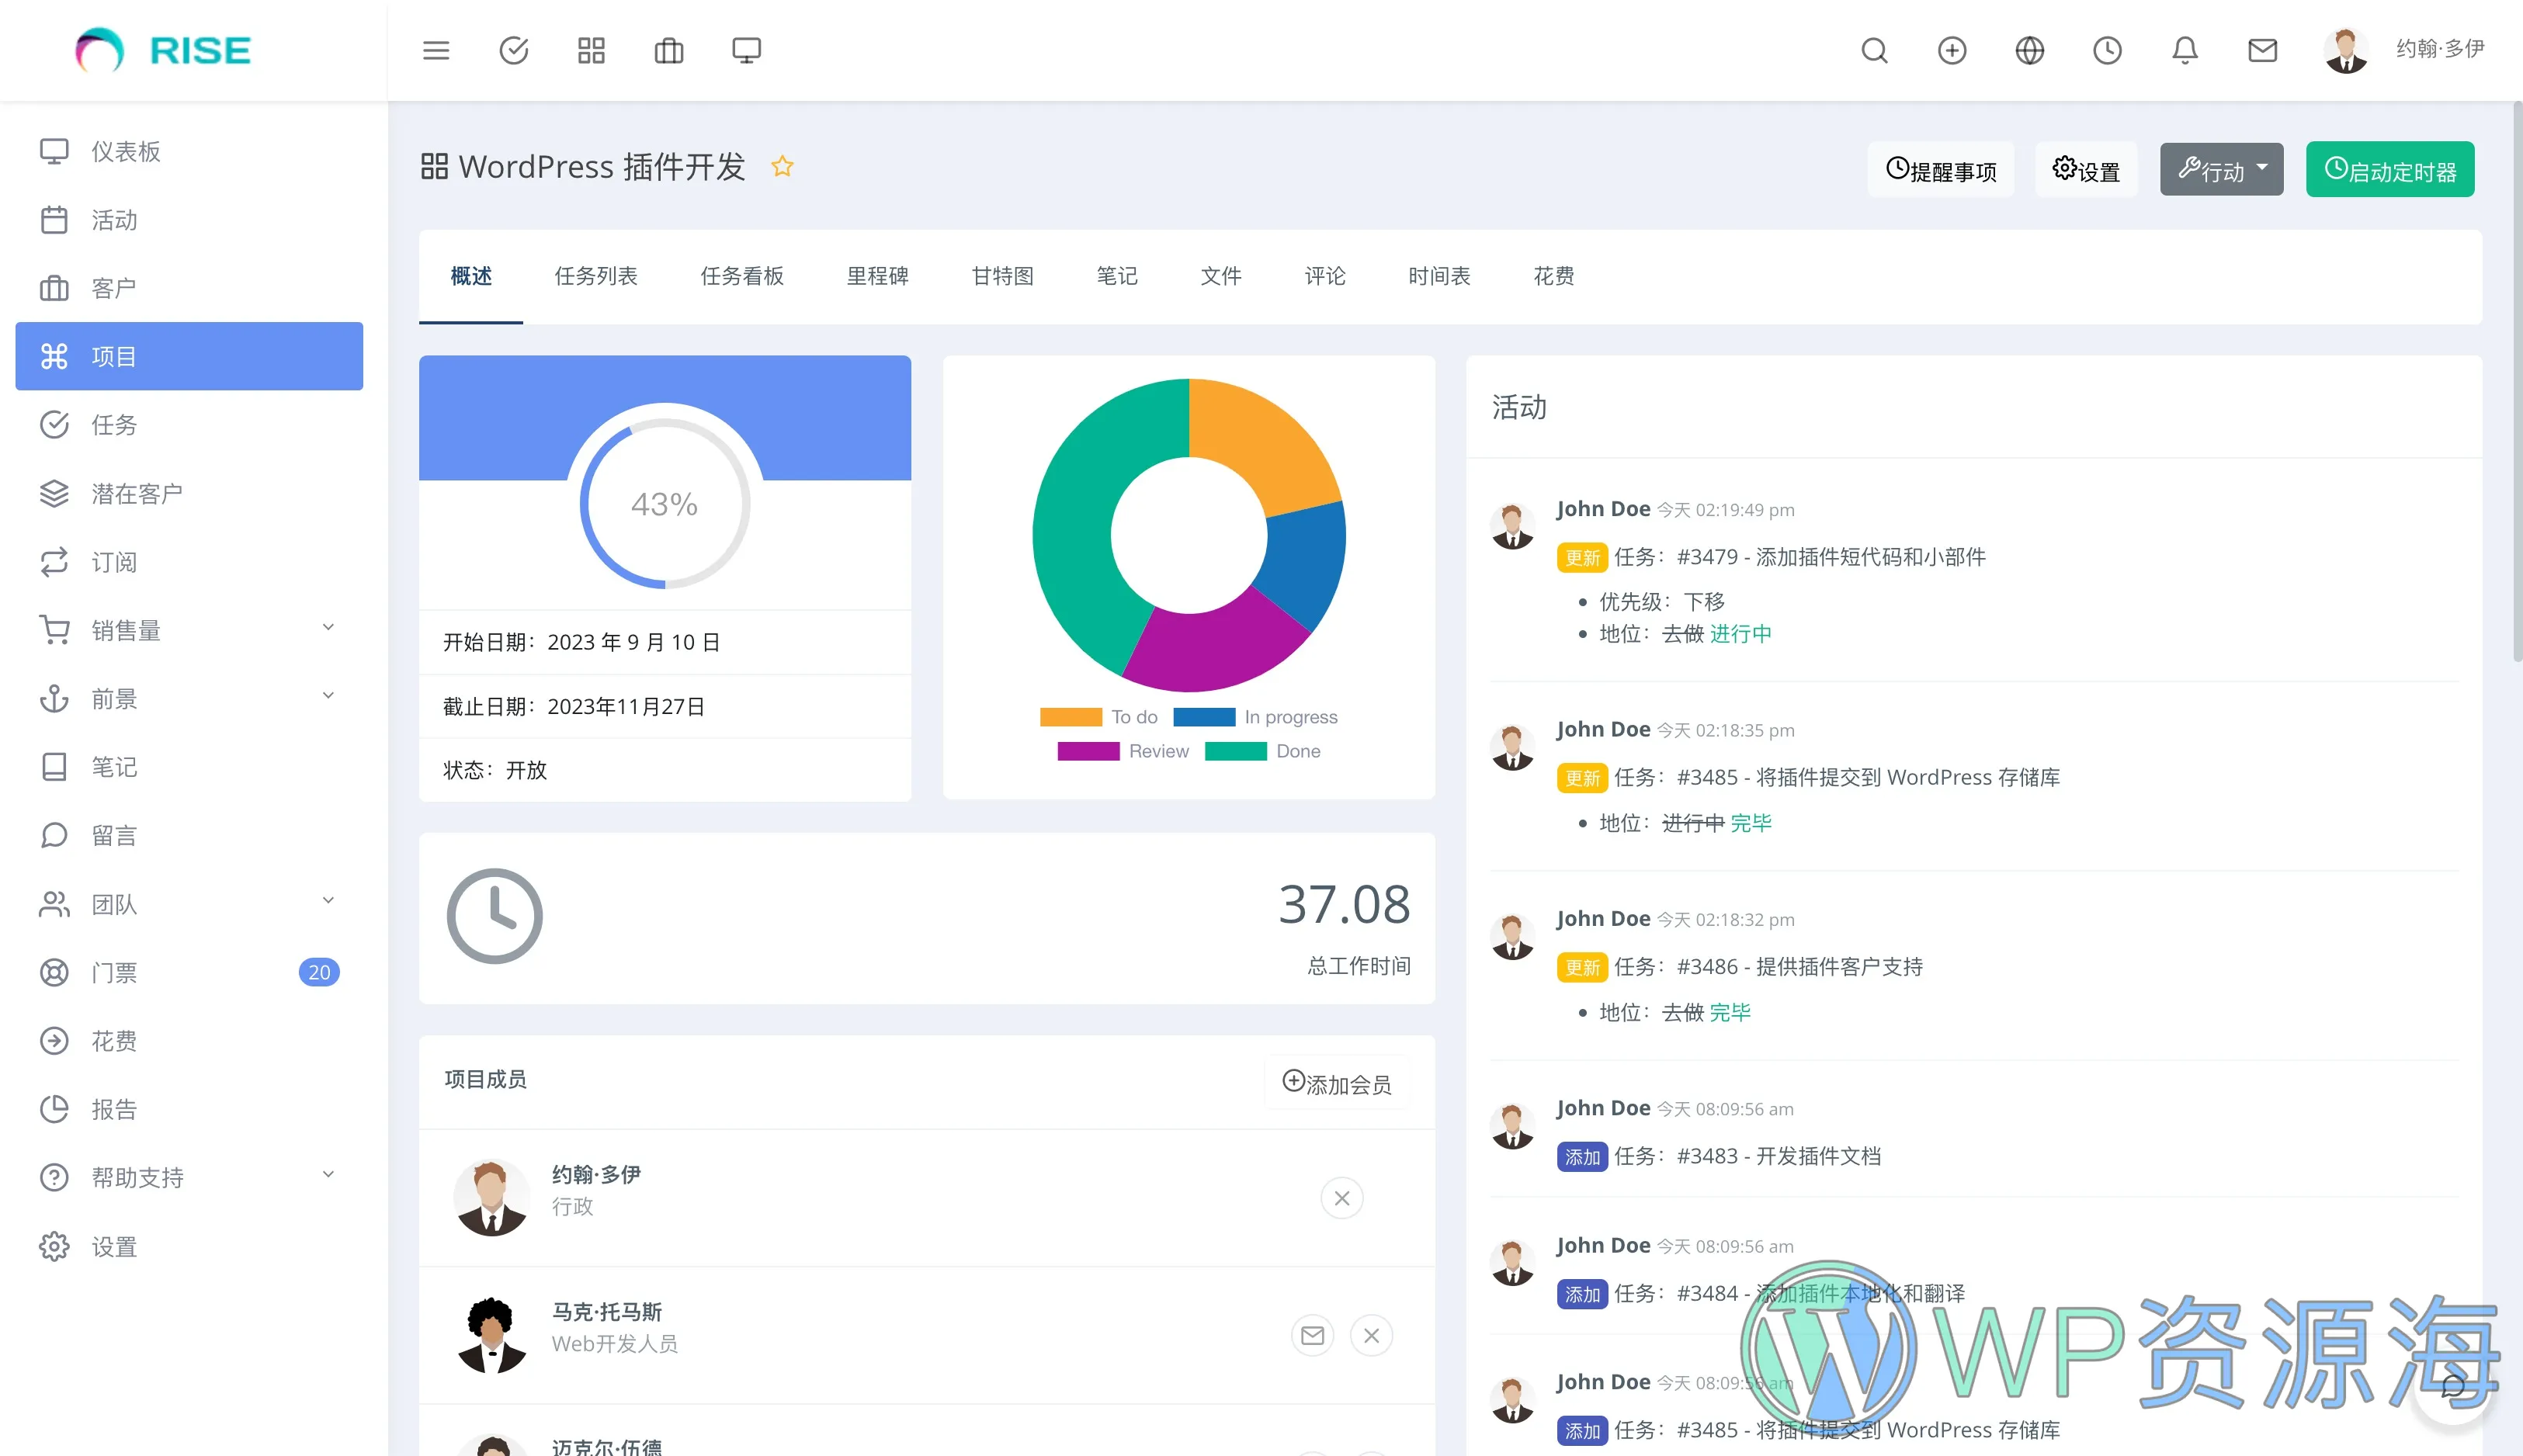Toggle the Review legend swatch
This screenshot has height=1456, width=2523.
coord(1088,751)
